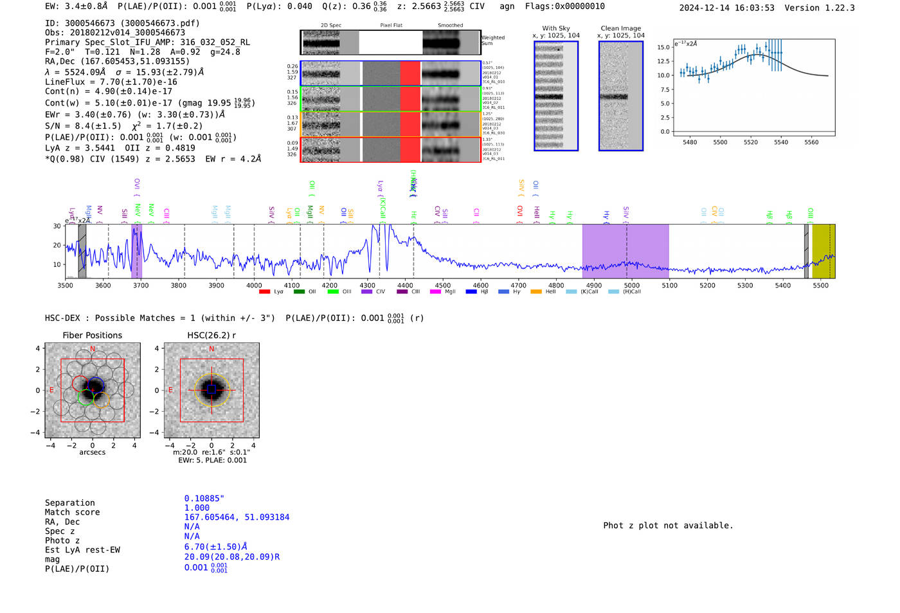This screenshot has width=900, height=613.
Task: Click the Flags:0x00000010 text
Action: pyautogui.click(x=565, y=6)
